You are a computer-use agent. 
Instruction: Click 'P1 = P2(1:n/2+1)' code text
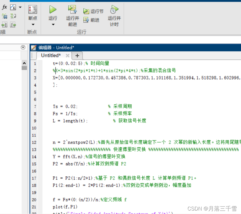(72, 178)
